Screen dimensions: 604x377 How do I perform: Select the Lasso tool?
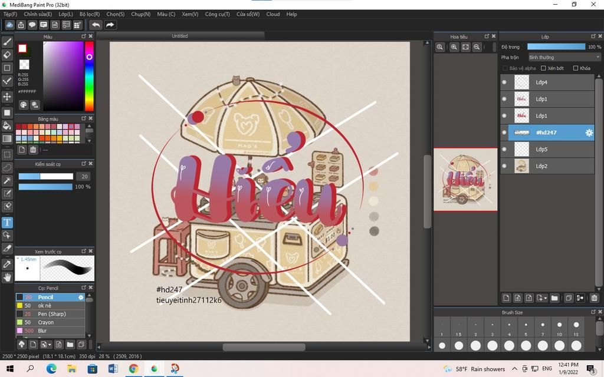pyautogui.click(x=7, y=168)
